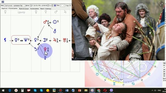The height and width of the screenshot is (93, 166).
Task: Click the Leo sign in the cosmogram wheel
Action: pos(149,74)
